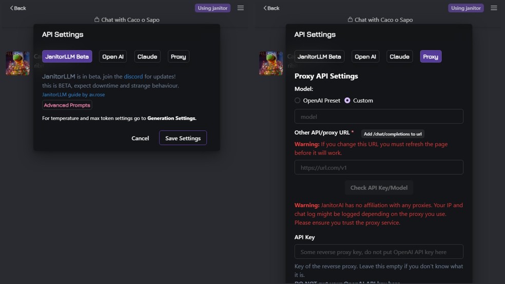Switch to Claude tab in right dialog

399,56
